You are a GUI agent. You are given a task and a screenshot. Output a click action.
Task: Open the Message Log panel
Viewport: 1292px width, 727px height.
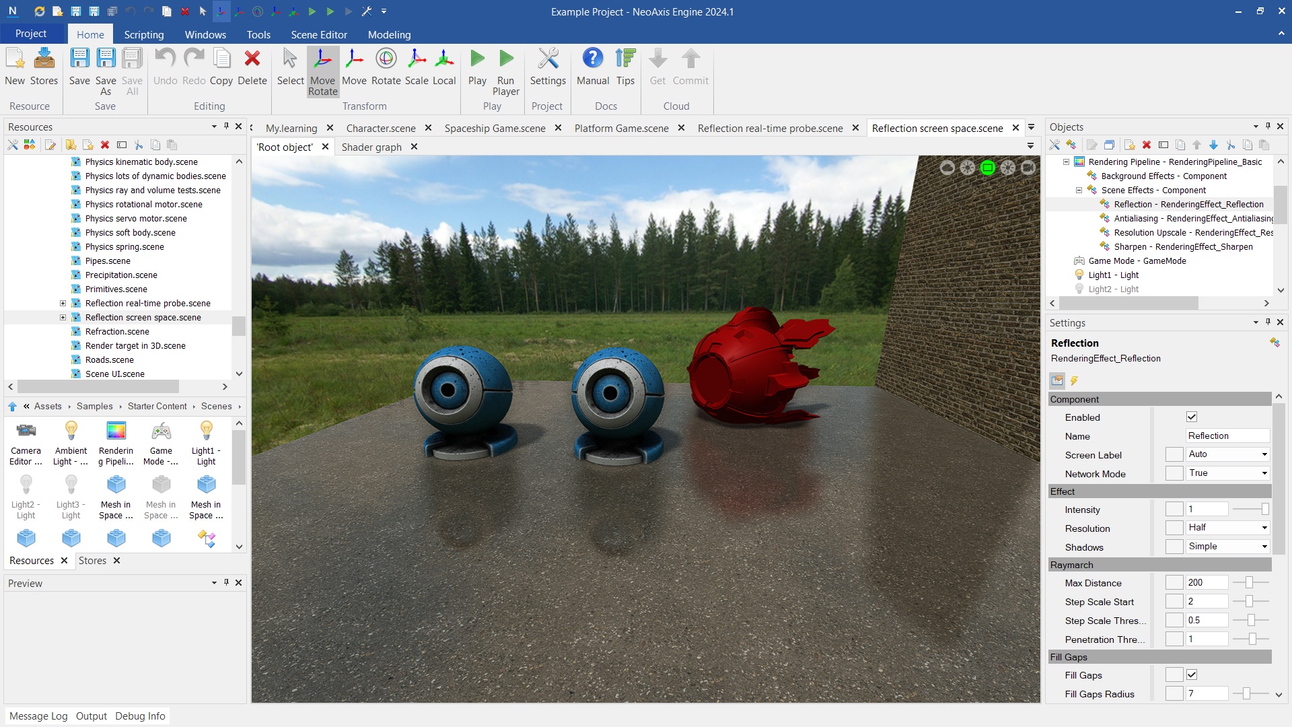click(38, 716)
